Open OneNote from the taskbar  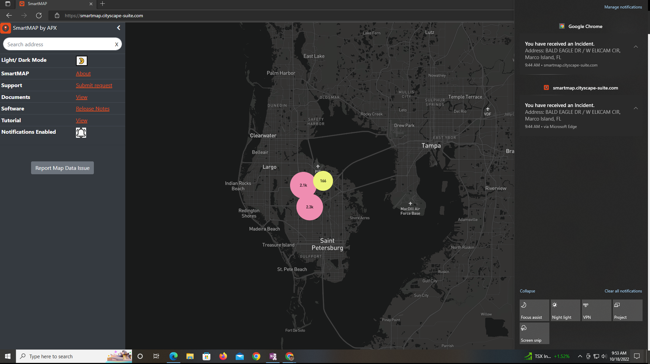(x=273, y=356)
